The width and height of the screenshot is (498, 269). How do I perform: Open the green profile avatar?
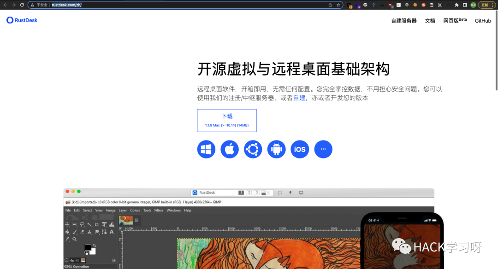[473, 5]
